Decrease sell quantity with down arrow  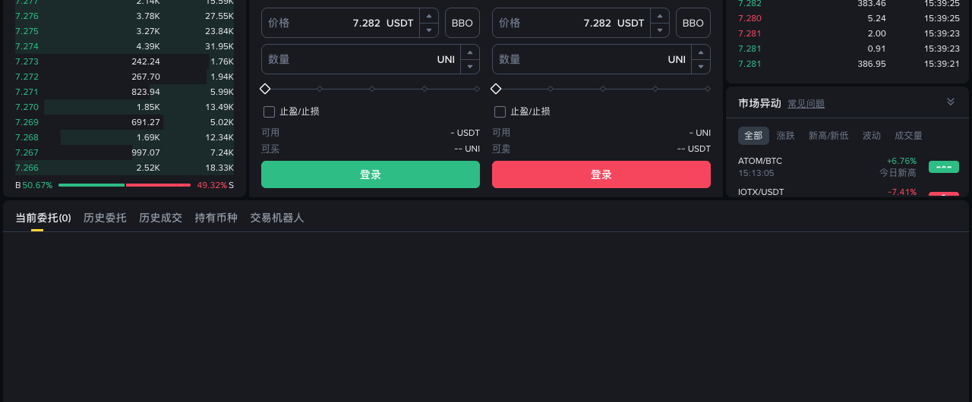point(701,67)
